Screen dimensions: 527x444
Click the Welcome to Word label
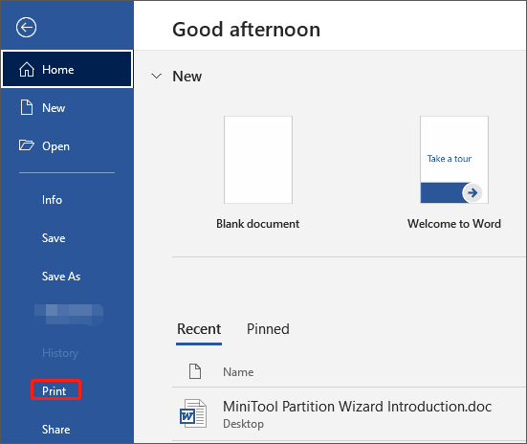pyautogui.click(x=454, y=224)
